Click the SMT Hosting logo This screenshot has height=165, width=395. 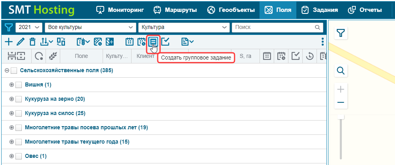pos(42,10)
